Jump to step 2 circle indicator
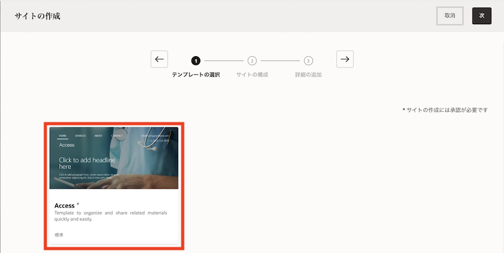 tap(252, 61)
